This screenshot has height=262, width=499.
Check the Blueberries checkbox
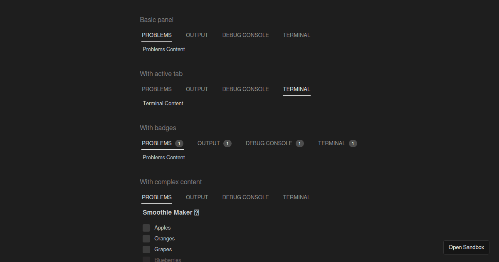point(146,259)
